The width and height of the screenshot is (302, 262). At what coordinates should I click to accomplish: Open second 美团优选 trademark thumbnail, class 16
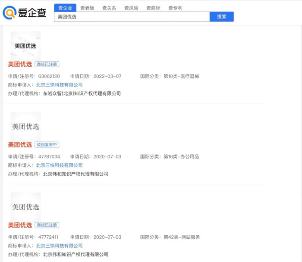click(25, 126)
